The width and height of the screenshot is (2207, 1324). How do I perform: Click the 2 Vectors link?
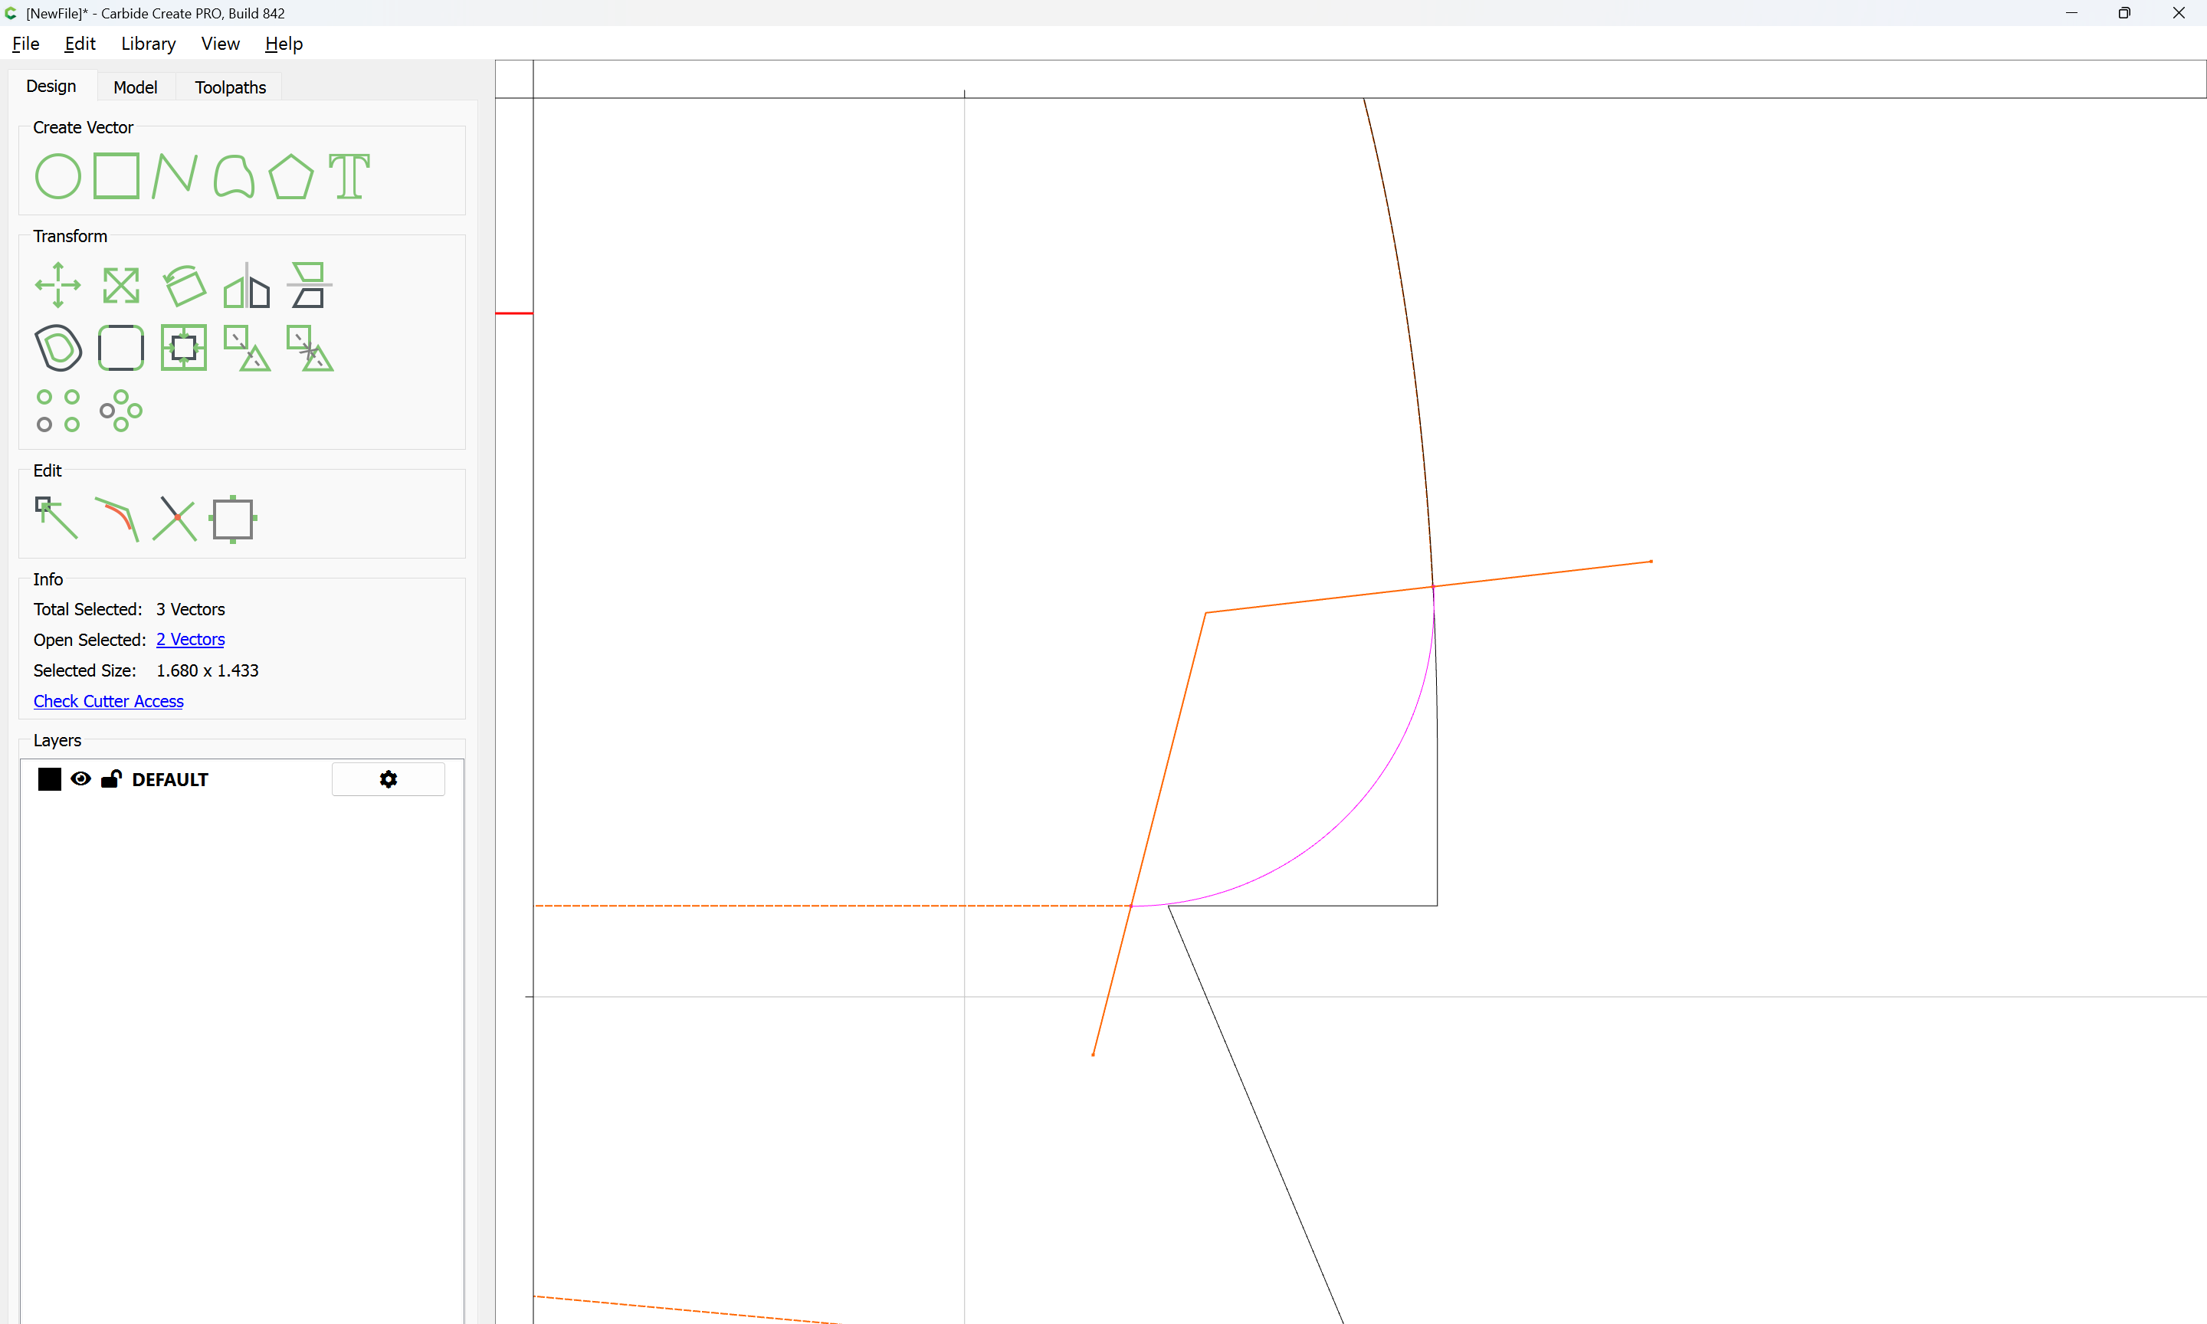point(190,640)
